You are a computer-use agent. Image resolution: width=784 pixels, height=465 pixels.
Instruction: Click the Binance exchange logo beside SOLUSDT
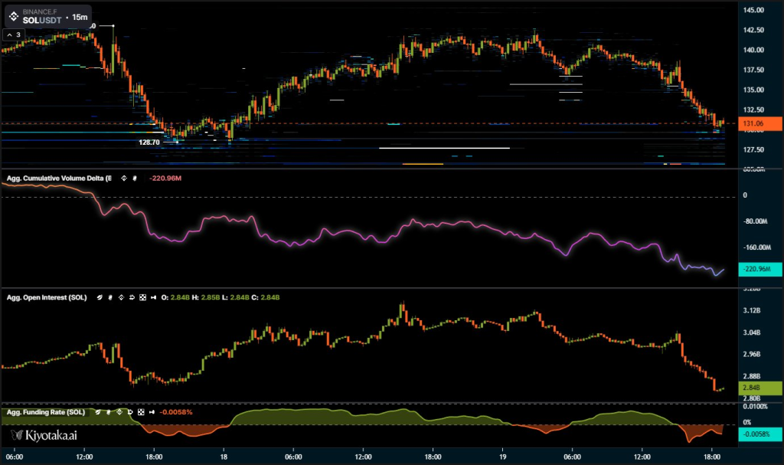pyautogui.click(x=14, y=16)
